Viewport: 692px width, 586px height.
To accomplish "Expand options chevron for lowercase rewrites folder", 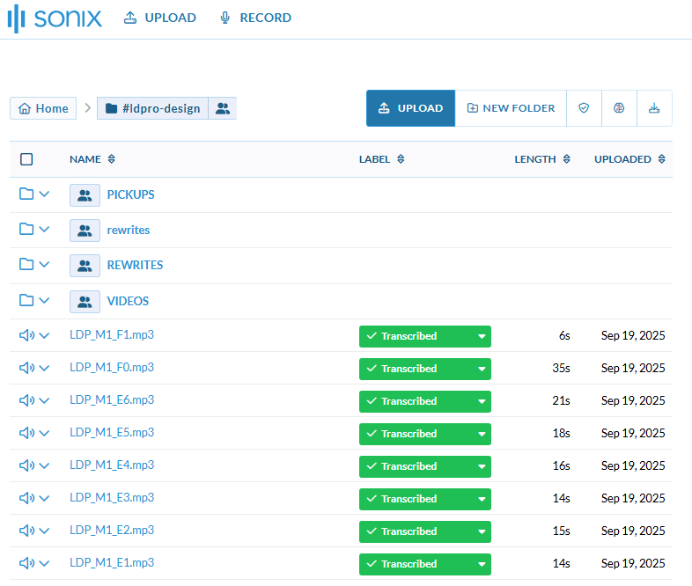I will click(x=44, y=230).
